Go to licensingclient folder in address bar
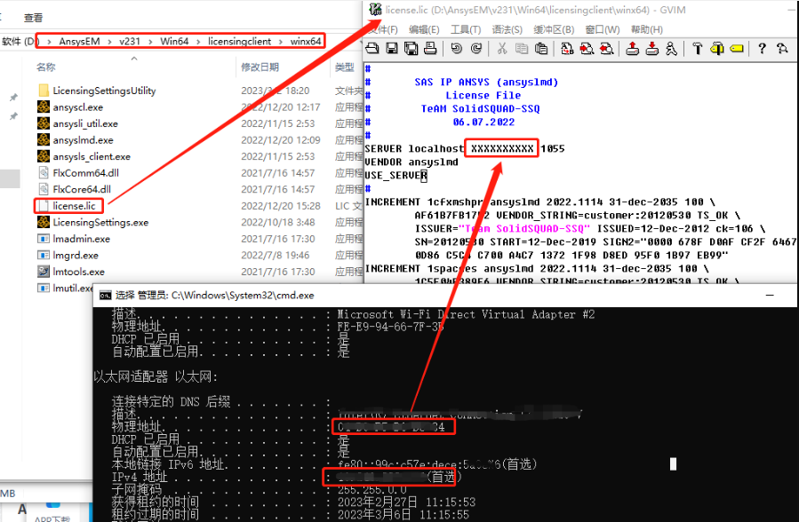 pos(239,42)
